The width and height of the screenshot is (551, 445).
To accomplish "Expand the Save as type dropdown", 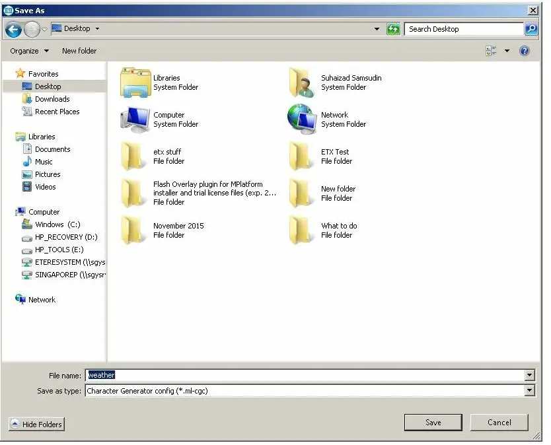I will point(529,391).
